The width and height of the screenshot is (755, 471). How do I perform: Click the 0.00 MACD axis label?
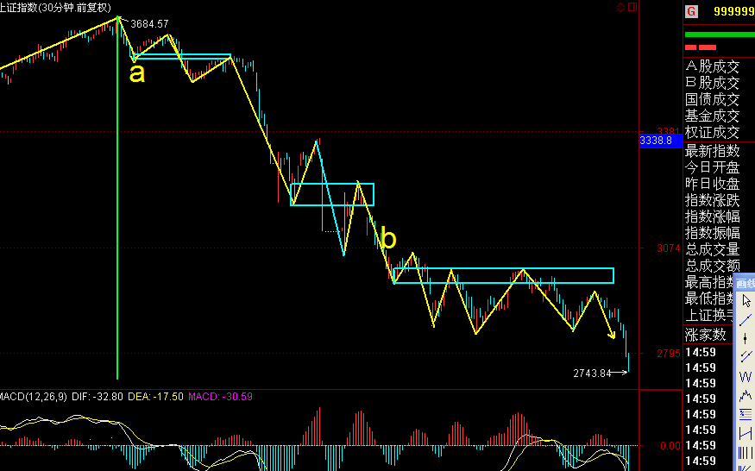coord(670,446)
